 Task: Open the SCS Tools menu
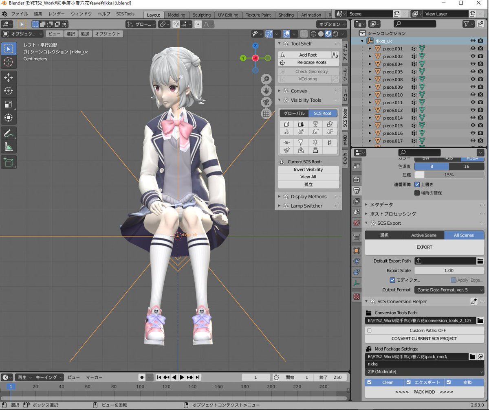pyautogui.click(x=125, y=13)
